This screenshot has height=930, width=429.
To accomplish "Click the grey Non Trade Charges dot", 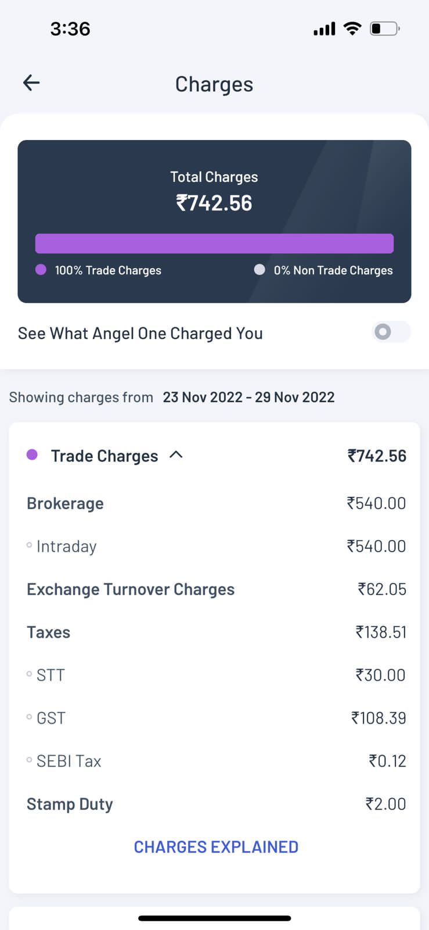I will 259,270.
